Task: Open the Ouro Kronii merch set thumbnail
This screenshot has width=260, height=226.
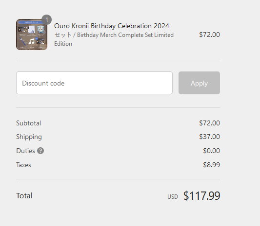Action: (32, 35)
